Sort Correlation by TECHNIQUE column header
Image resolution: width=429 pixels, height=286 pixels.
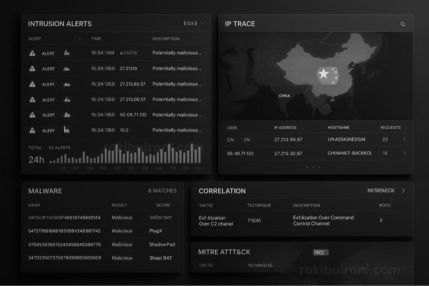(259, 205)
